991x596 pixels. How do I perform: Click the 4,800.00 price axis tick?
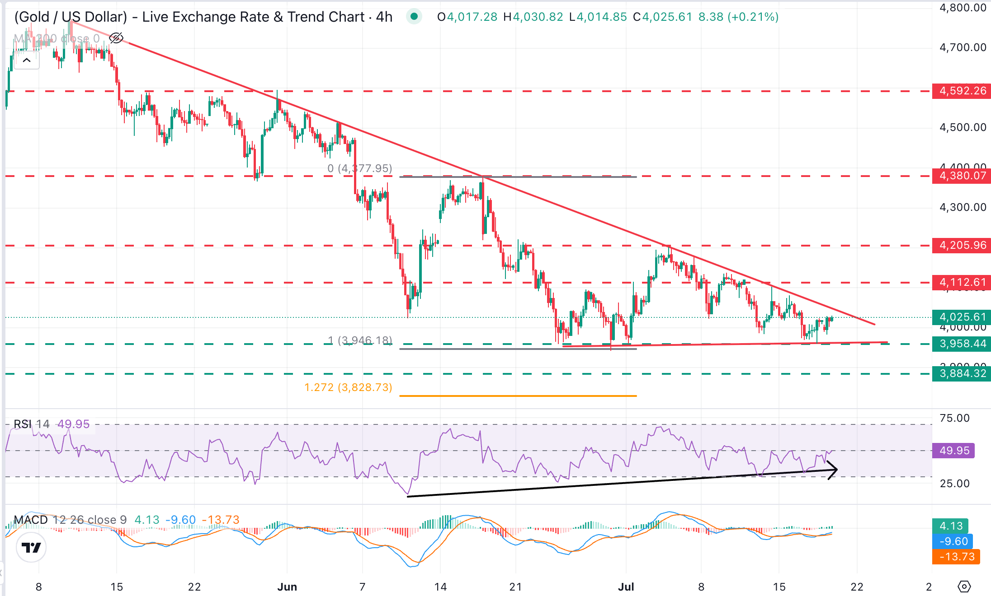[963, 8]
